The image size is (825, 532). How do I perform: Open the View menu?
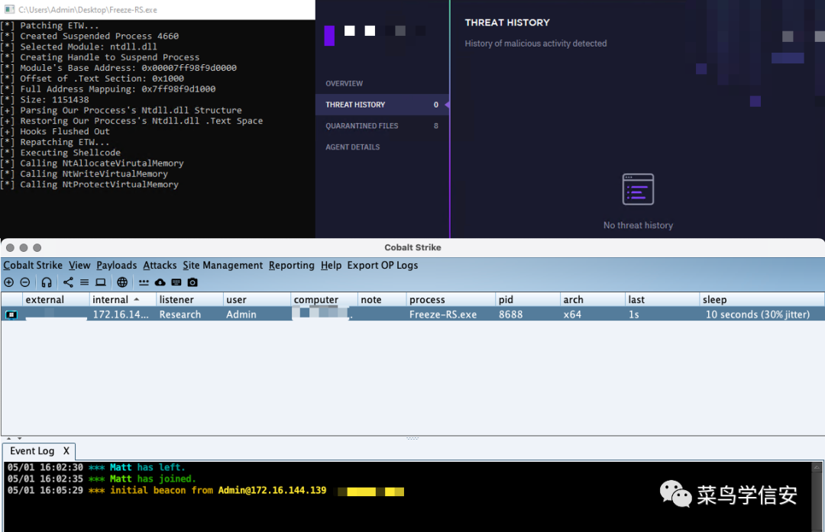coord(79,266)
